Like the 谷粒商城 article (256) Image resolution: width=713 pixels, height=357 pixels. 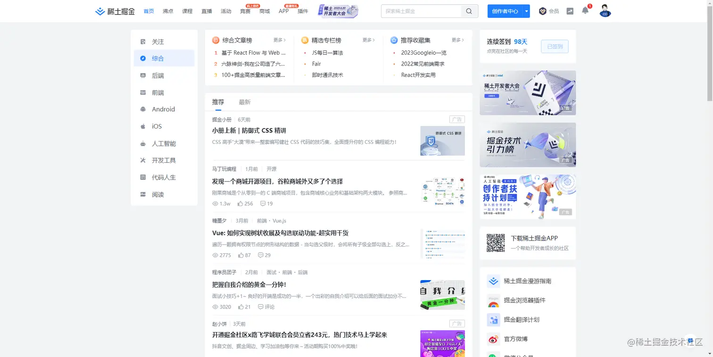[240, 204]
